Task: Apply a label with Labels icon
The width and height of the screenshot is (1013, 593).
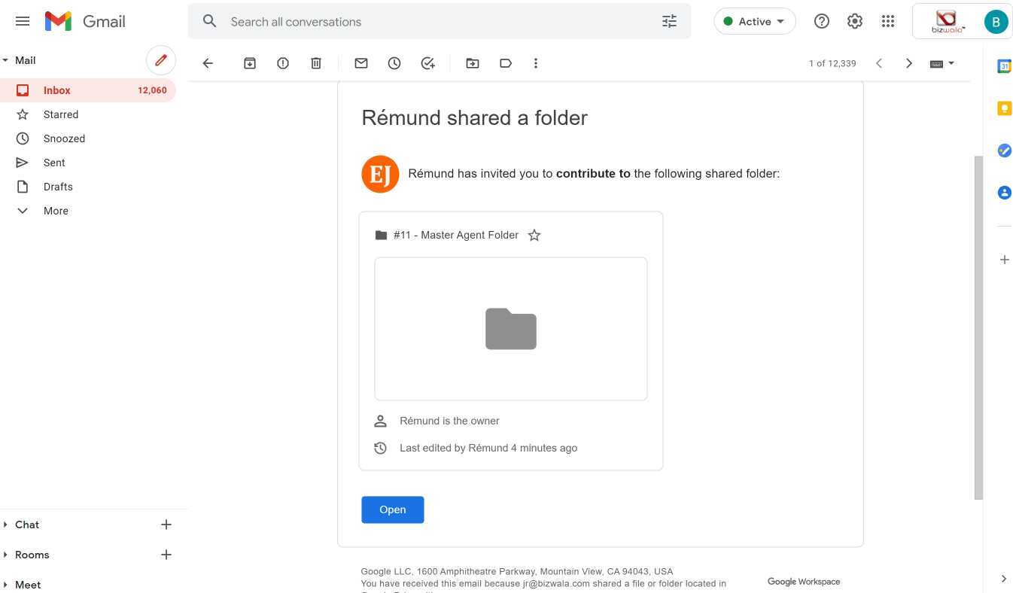Action: (x=506, y=63)
